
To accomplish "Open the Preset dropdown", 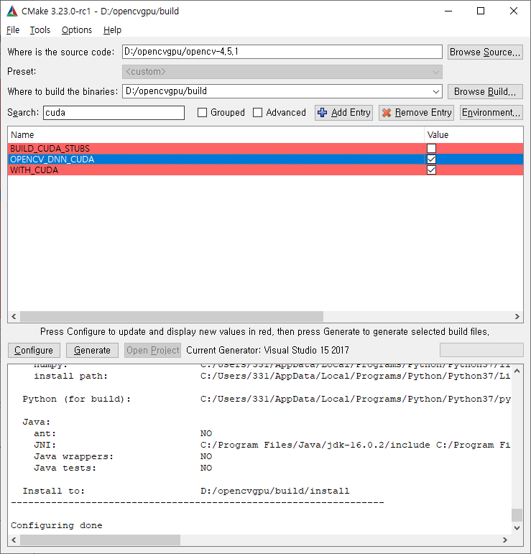I will tap(282, 72).
